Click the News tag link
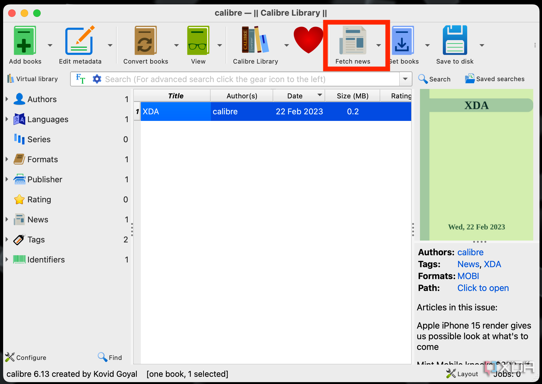Screen dimensions: 542x384 point(468,264)
